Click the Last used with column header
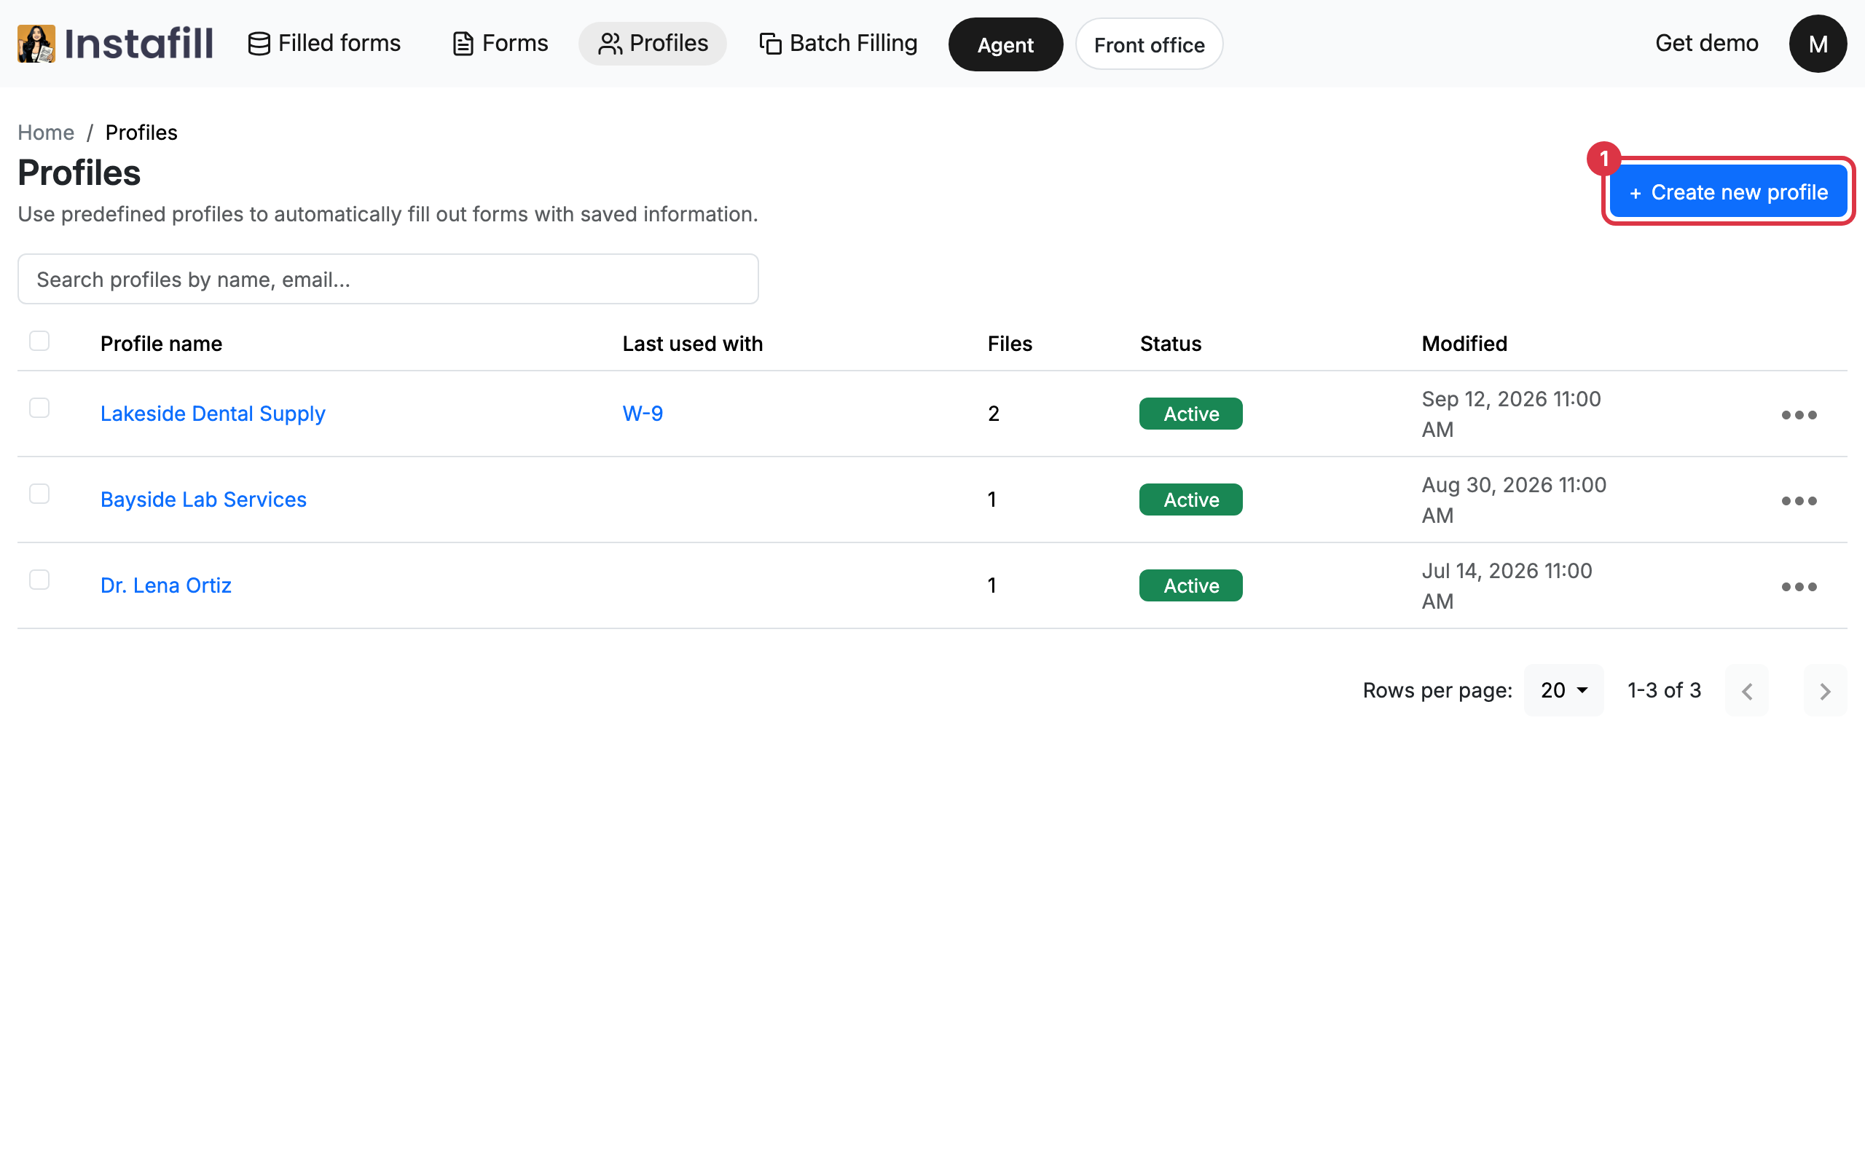 point(692,344)
